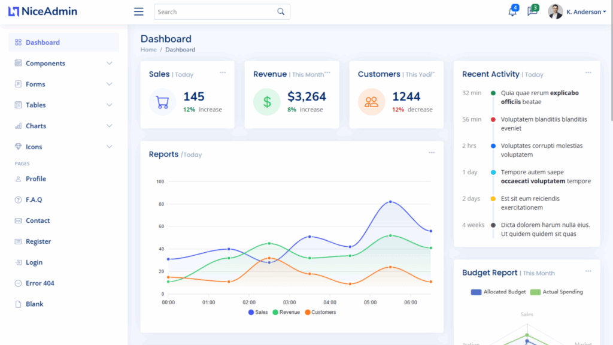Click the Customers people icon
Image resolution: width=613 pixels, height=345 pixels.
(371, 102)
